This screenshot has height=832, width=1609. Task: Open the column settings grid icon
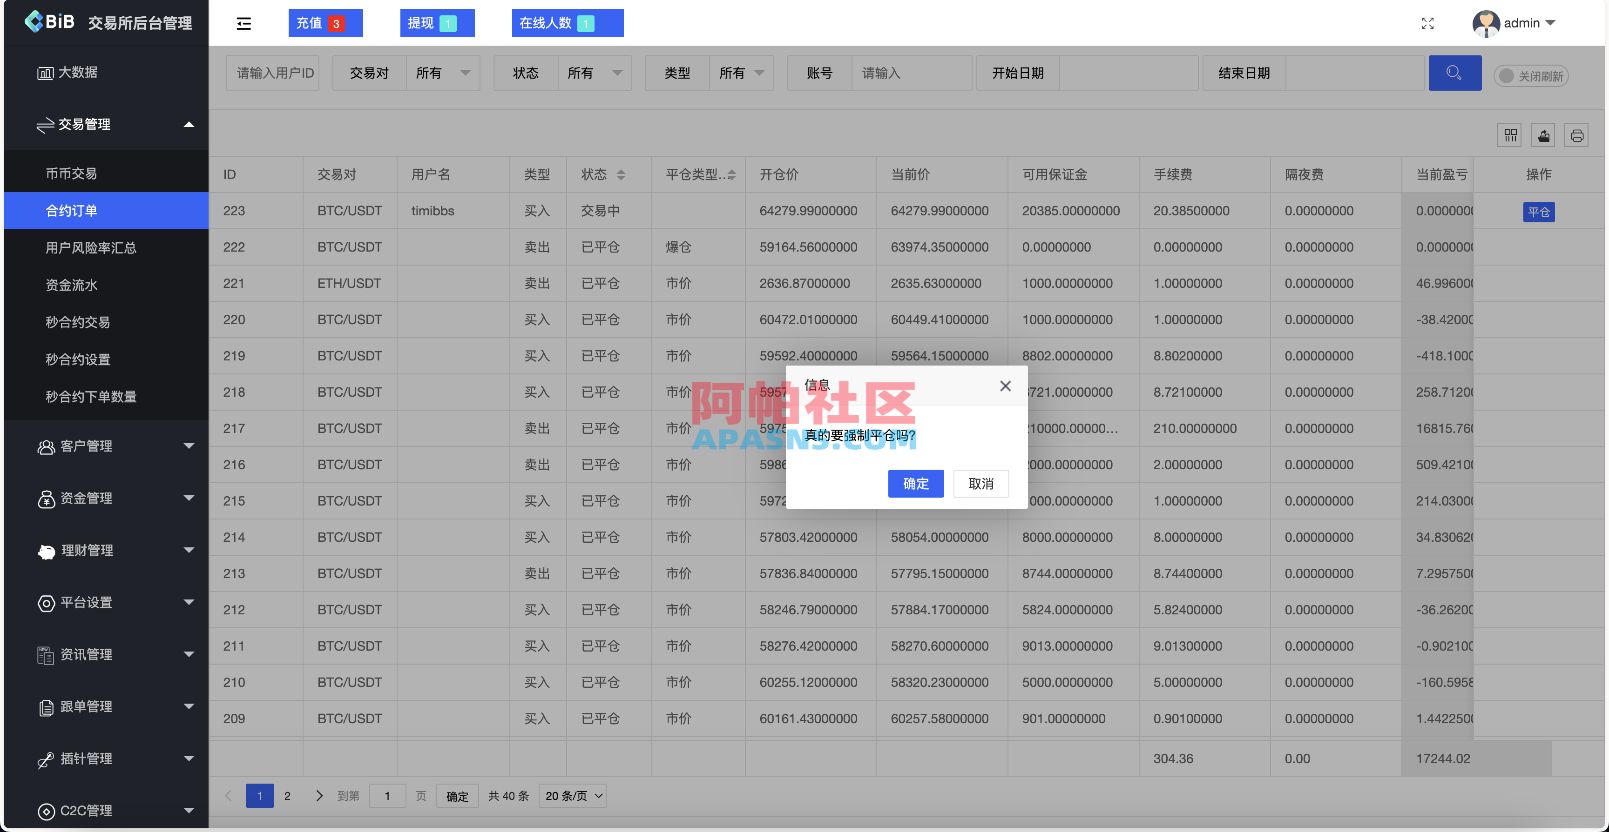pos(1510,135)
